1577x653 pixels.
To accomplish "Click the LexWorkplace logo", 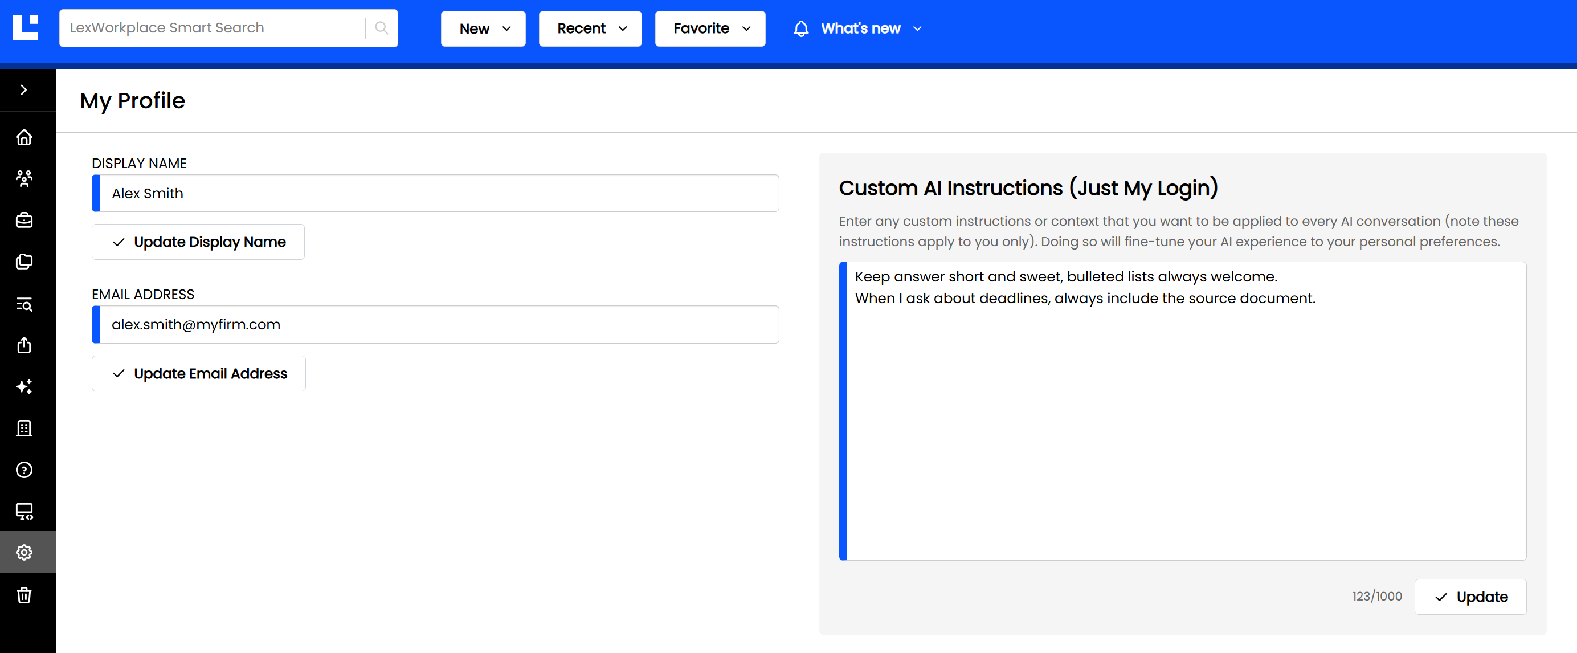I will (26, 28).
